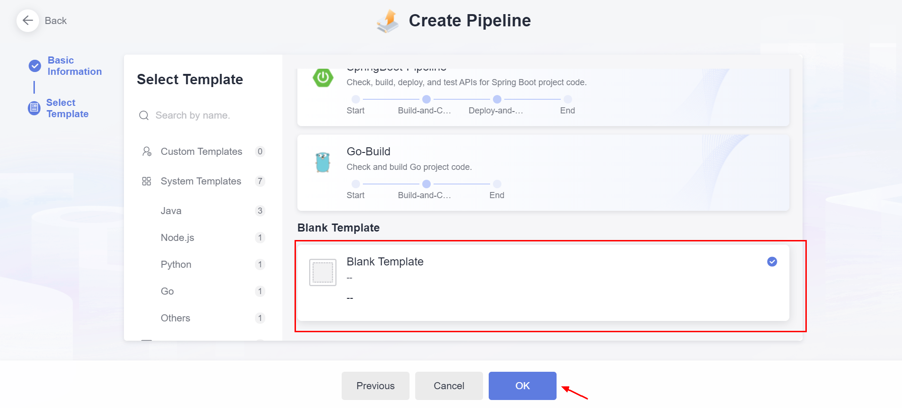Click the Spring Boot power logo icon
The width and height of the screenshot is (902, 408).
pyautogui.click(x=323, y=78)
